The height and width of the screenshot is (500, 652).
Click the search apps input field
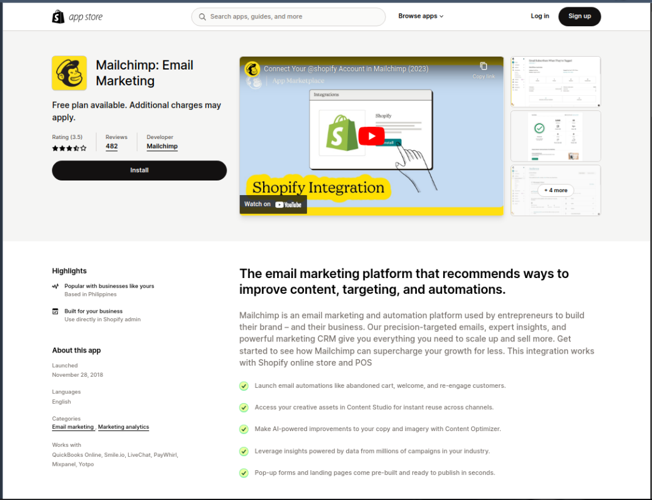tap(288, 16)
